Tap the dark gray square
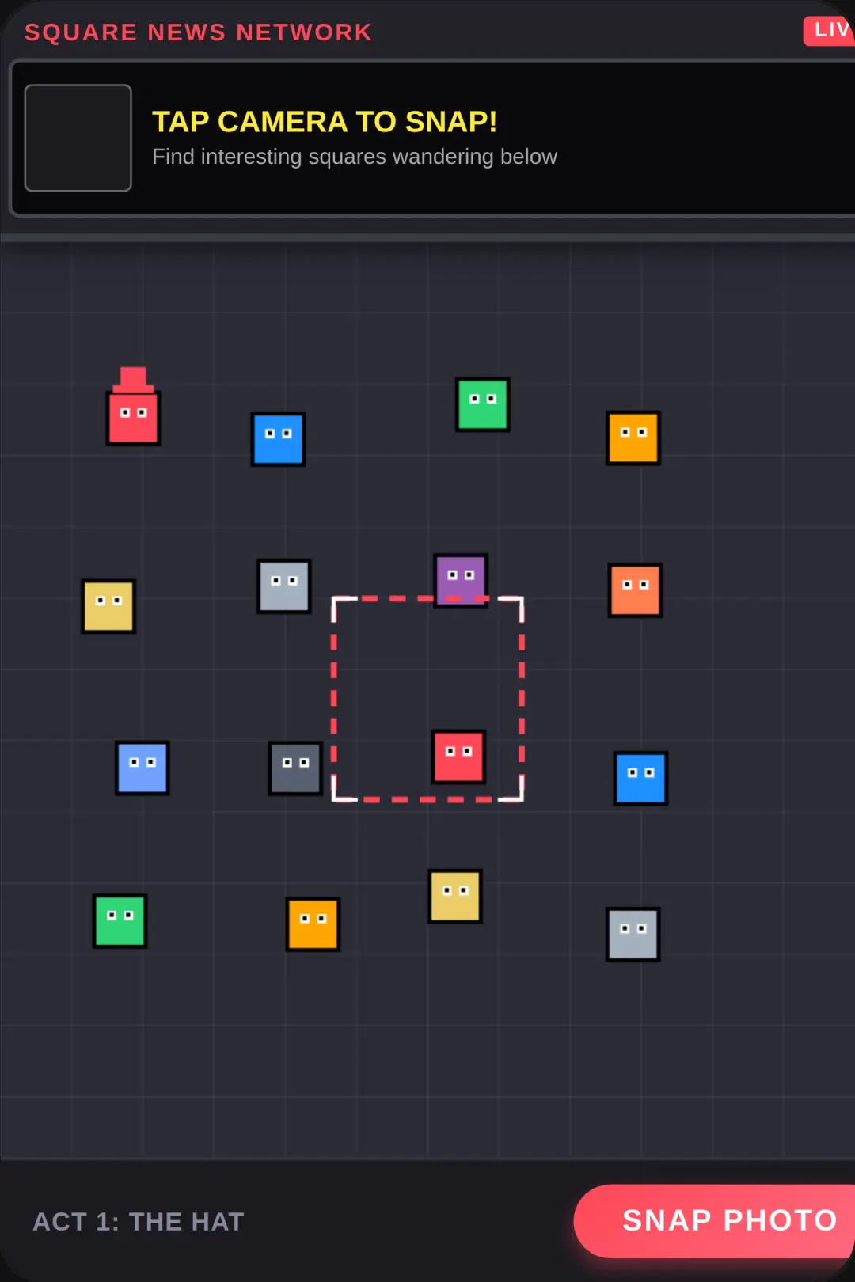 295,768
